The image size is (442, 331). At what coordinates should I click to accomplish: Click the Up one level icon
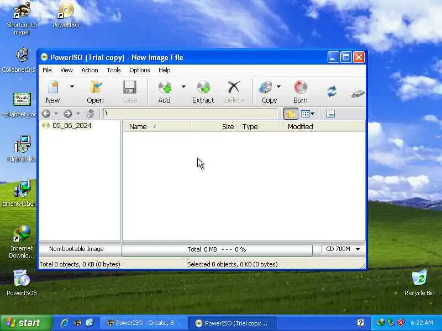(x=91, y=114)
